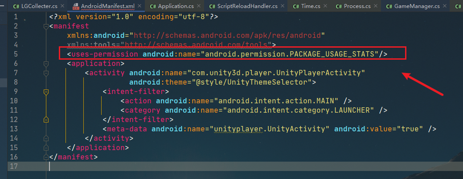Click the C# icon on GameManager.cs tab
463x179 pixels.
pyautogui.click(x=389, y=6)
